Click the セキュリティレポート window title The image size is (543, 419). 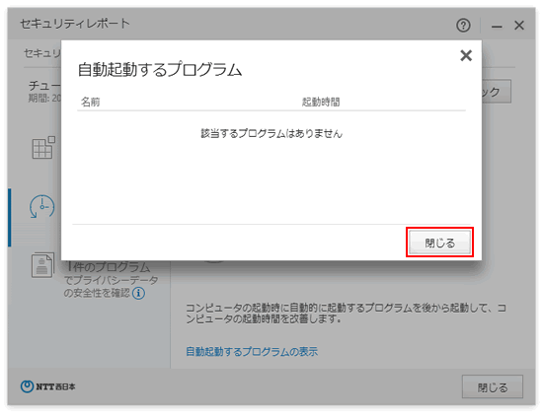(75, 24)
